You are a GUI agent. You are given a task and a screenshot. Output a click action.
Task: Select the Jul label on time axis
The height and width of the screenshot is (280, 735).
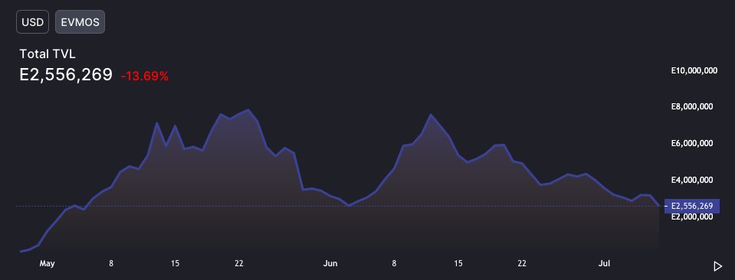[x=604, y=264]
